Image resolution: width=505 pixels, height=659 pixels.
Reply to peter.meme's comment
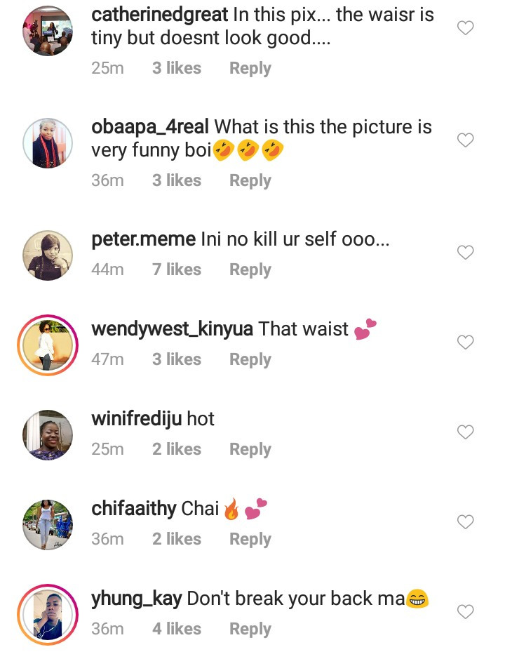point(250,270)
